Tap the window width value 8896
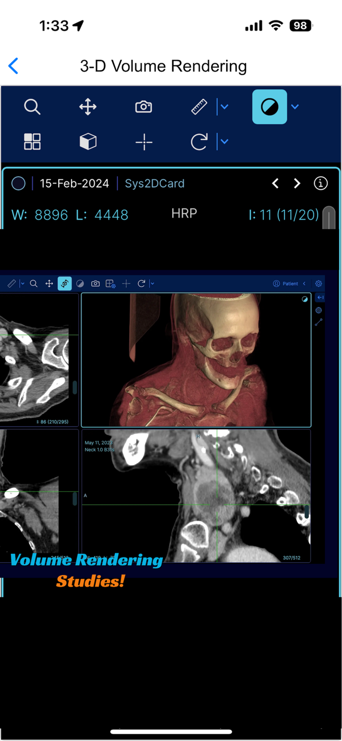The width and height of the screenshot is (342, 741). click(x=51, y=215)
